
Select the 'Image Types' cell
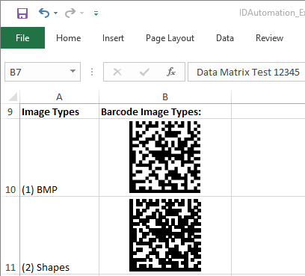pos(59,111)
